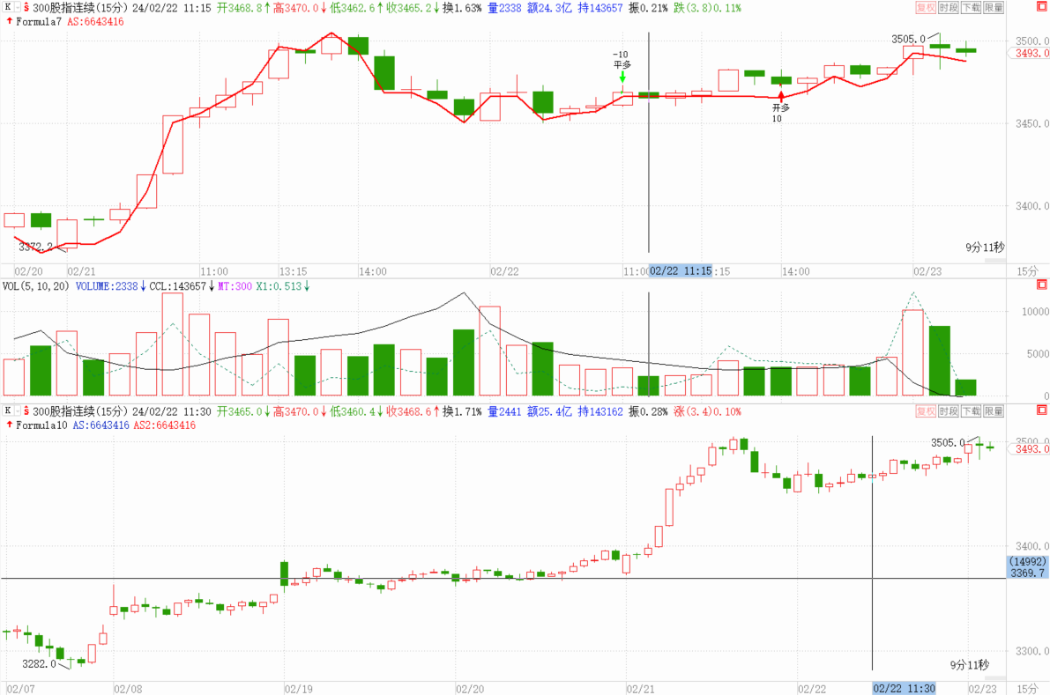Click the 涨(3.4)0.10% change value in the bottom header
The image size is (1050, 695).
click(708, 411)
